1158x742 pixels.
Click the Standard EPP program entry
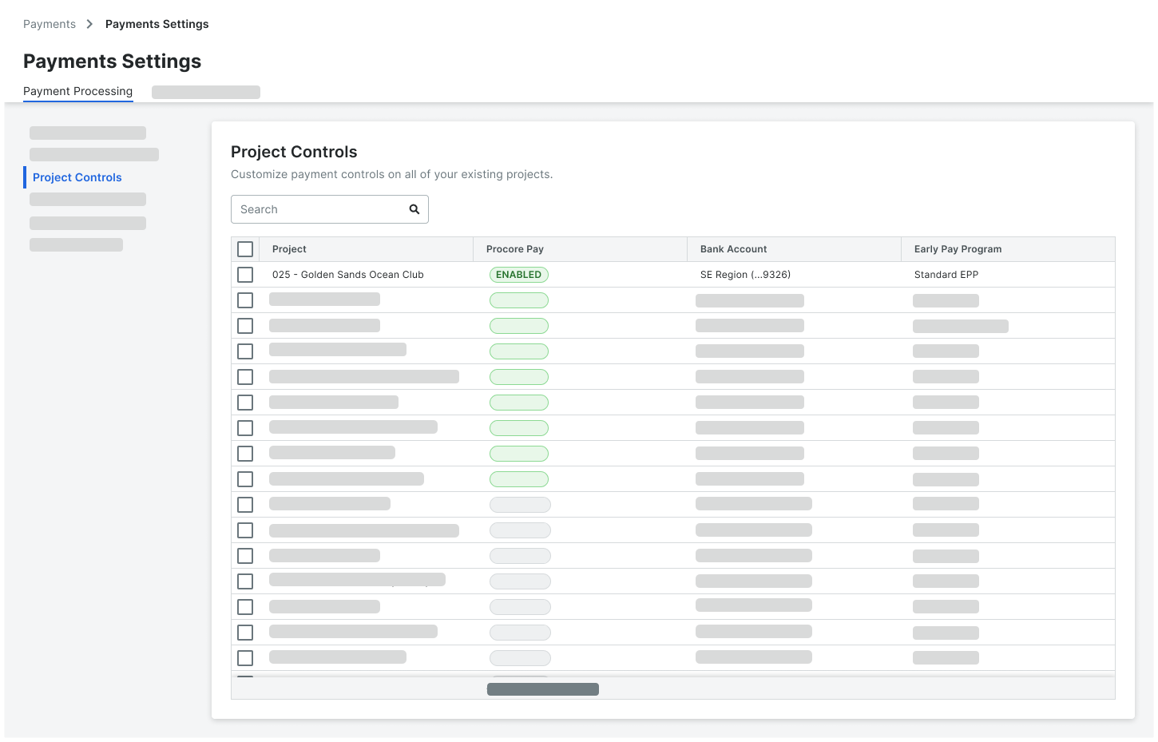click(946, 274)
